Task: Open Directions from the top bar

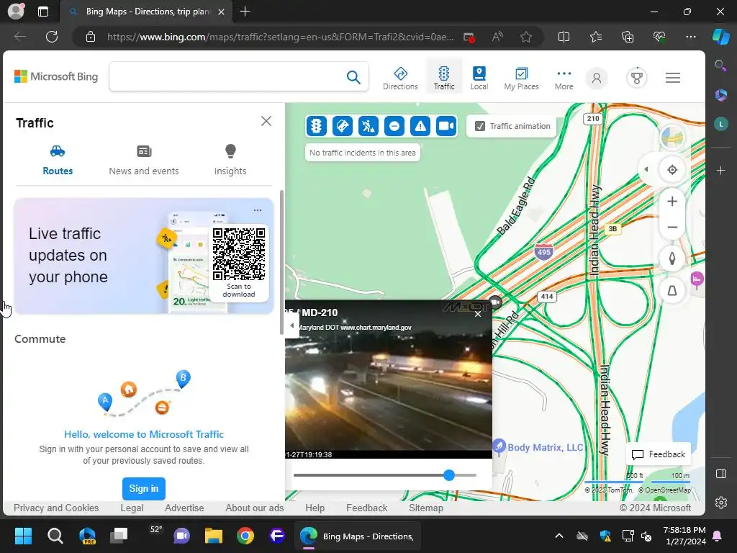Action: tap(400, 78)
